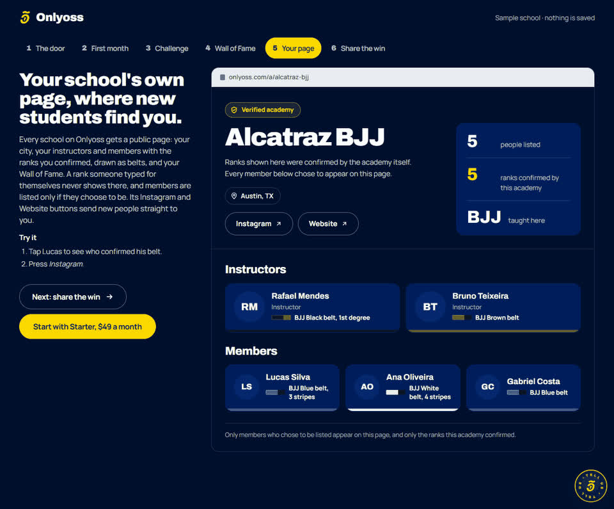Open the circular badge icon at bottom right

pyautogui.click(x=590, y=486)
